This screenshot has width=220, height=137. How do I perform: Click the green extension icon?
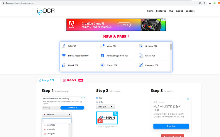[214, 3]
